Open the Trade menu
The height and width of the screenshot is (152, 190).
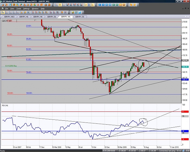[19, 9]
